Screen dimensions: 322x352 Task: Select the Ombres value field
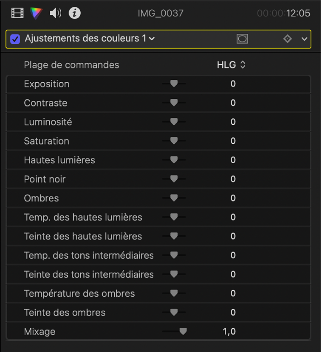tap(233, 198)
